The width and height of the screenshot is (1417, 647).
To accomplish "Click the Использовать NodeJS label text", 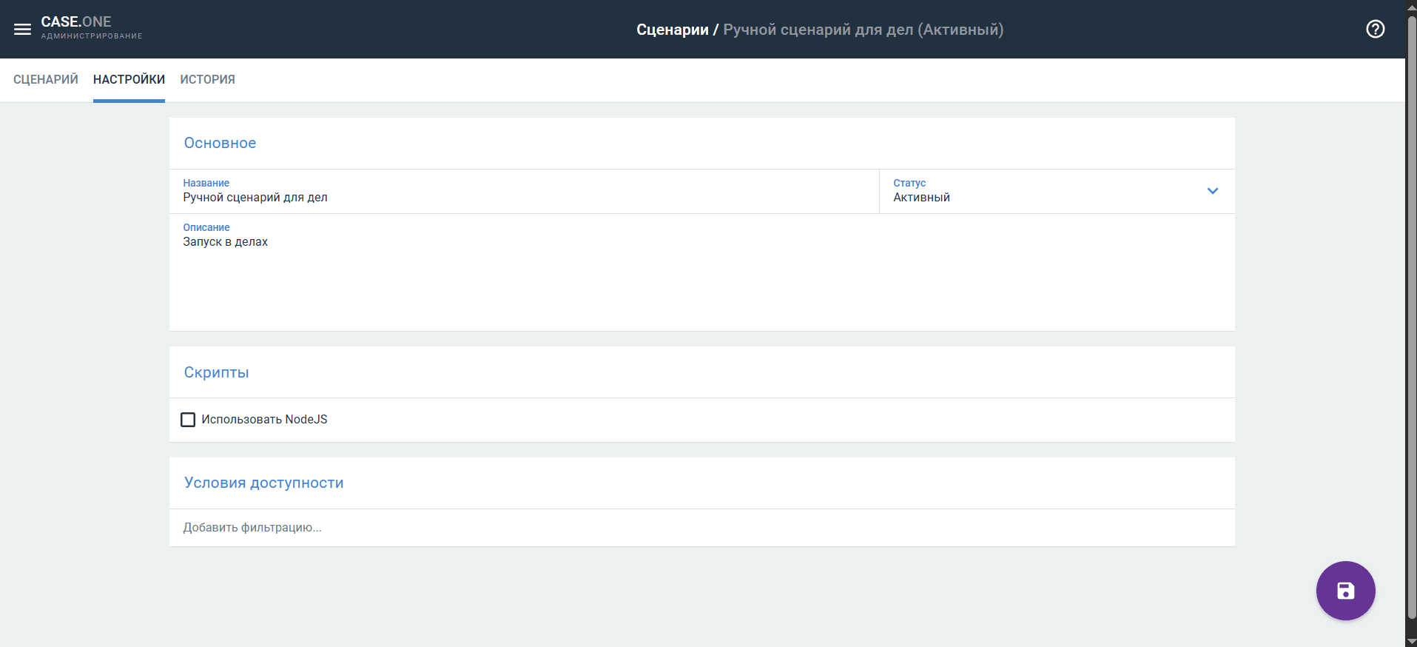I will (x=264, y=420).
